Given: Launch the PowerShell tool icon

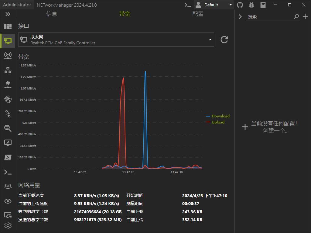Looking at the screenshot, I should 8,157.
